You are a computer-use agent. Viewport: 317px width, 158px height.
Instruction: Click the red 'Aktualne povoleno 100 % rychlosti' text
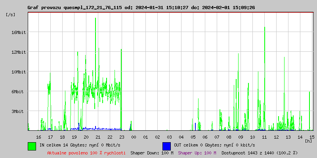[86, 153]
